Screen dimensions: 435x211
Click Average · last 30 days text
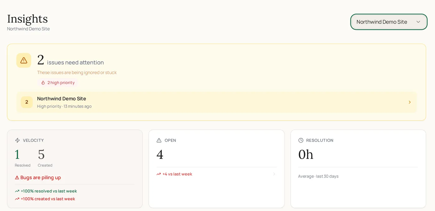(x=318, y=176)
